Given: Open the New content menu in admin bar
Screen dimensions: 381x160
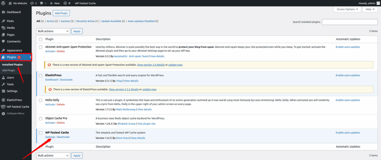Looking at the screenshot, I should pos(55,3).
